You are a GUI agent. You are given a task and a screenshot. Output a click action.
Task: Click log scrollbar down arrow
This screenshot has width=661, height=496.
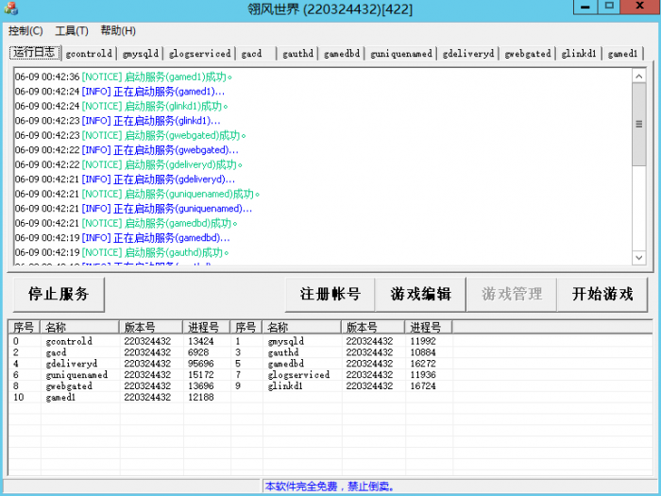[638, 258]
